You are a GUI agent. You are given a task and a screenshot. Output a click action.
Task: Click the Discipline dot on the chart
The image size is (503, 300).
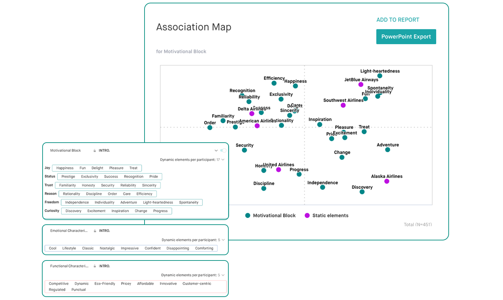264,189
